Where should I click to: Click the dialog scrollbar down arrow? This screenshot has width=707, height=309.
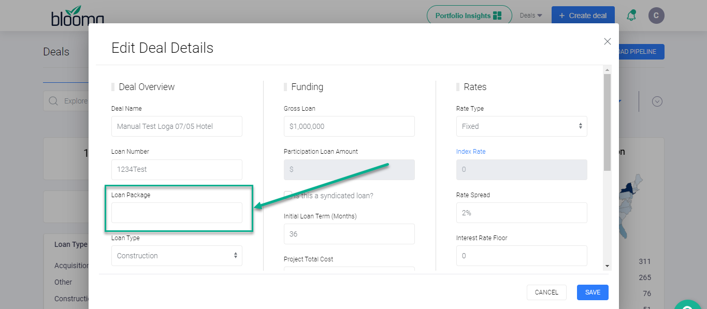[x=607, y=266]
